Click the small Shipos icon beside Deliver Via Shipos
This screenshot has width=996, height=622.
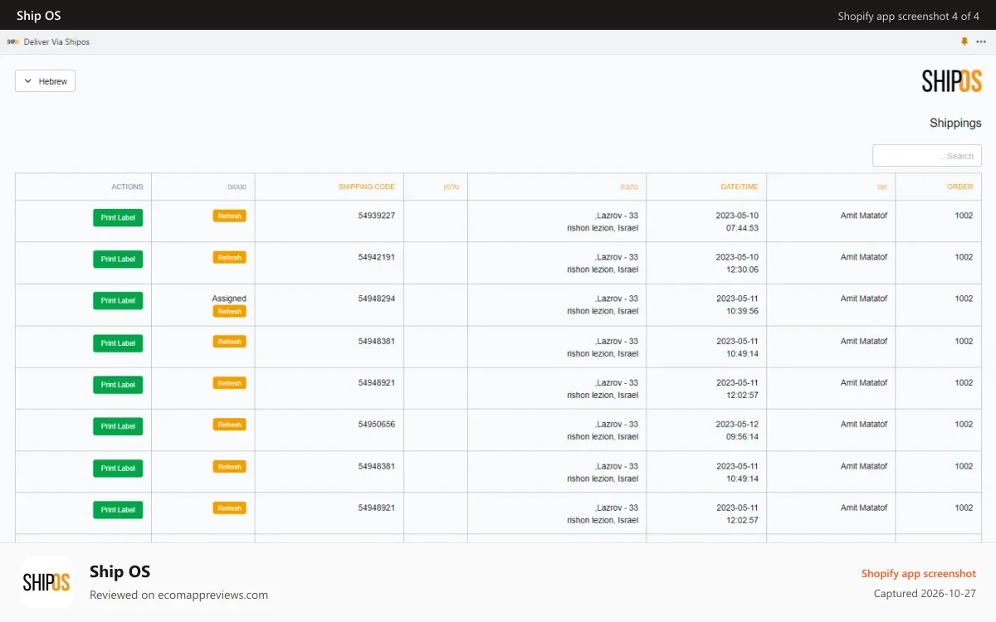(13, 41)
